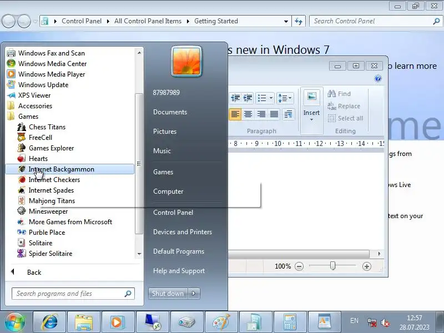
Task: Click Find in WordPad Editing group
Action: click(x=339, y=94)
